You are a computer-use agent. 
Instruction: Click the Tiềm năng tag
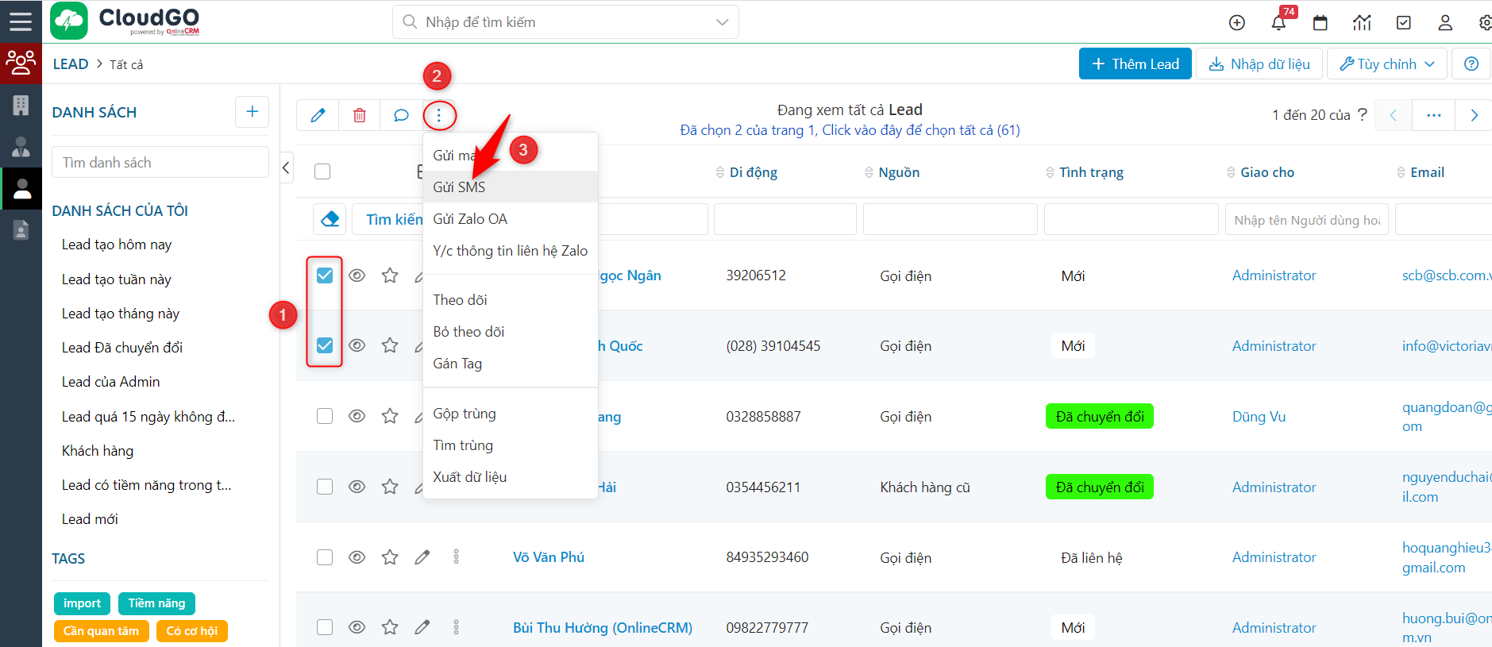pyautogui.click(x=156, y=603)
